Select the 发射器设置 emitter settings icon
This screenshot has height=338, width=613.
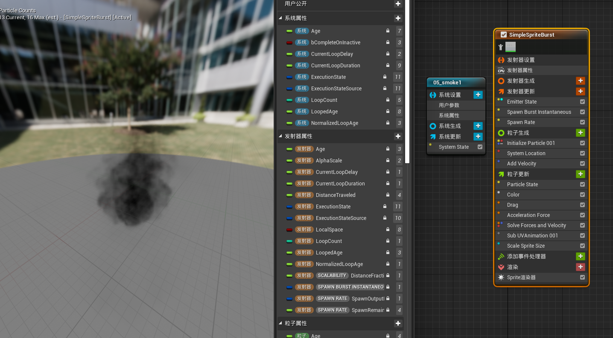pyautogui.click(x=502, y=60)
